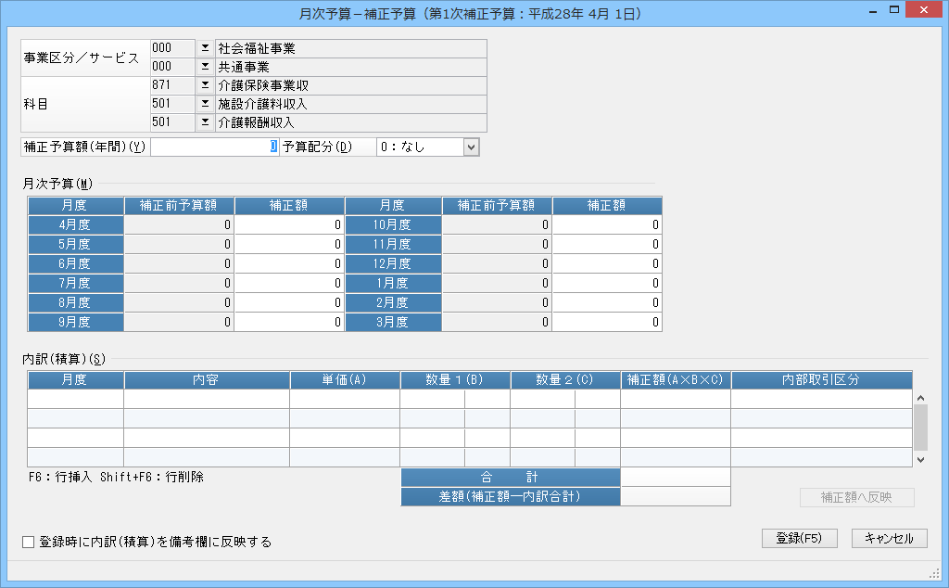
Task: Click first row 単価(A) cell
Action: click(345, 399)
